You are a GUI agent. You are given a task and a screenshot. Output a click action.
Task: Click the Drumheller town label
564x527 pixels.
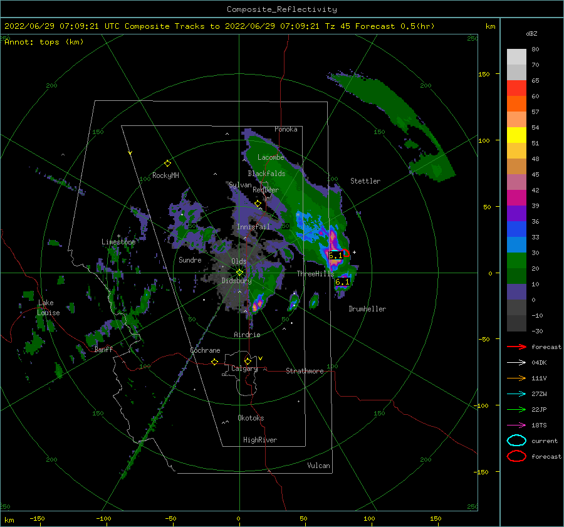367,309
